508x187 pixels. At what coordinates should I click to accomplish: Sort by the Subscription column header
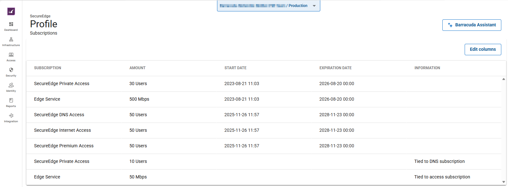[47, 68]
